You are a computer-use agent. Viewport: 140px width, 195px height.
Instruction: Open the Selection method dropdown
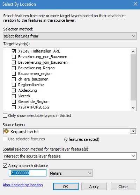click(x=70, y=36)
